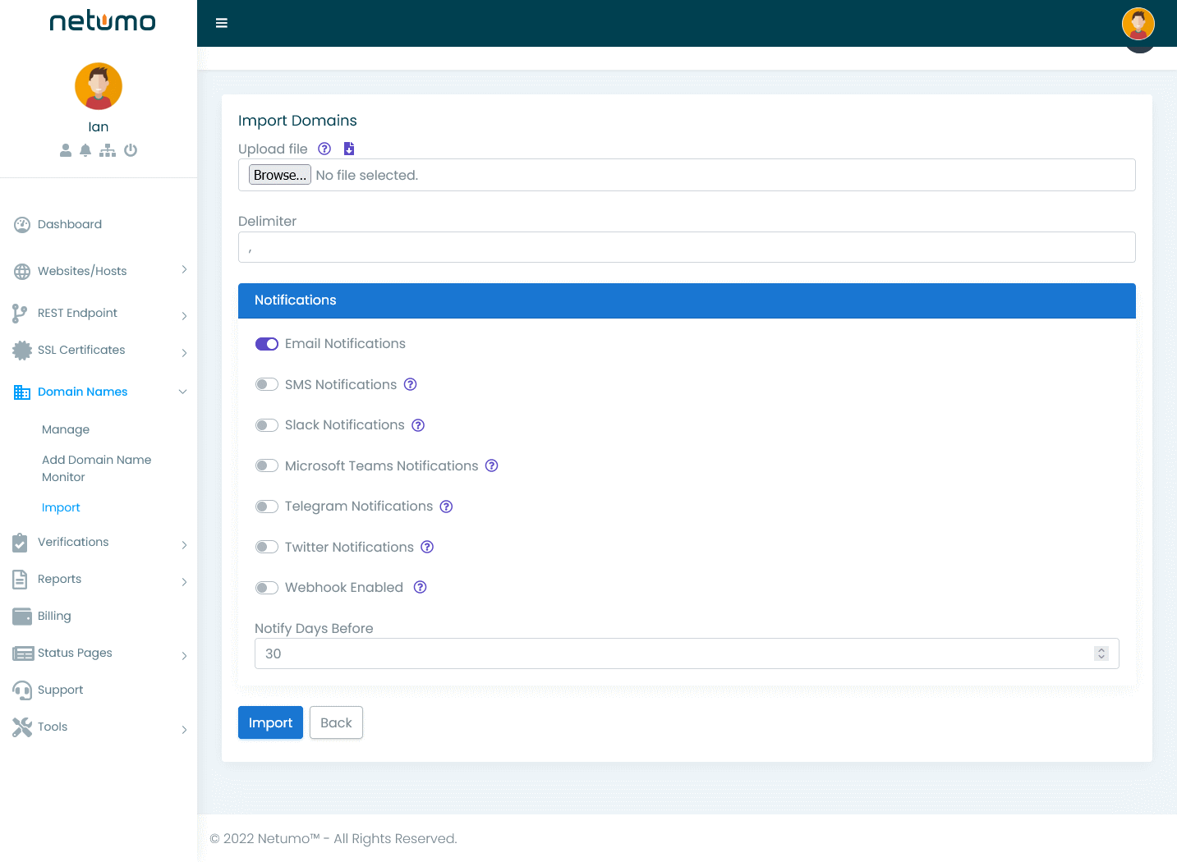This screenshot has height=862, width=1177.
Task: Select Manage under Domain Names
Action: [x=66, y=429]
